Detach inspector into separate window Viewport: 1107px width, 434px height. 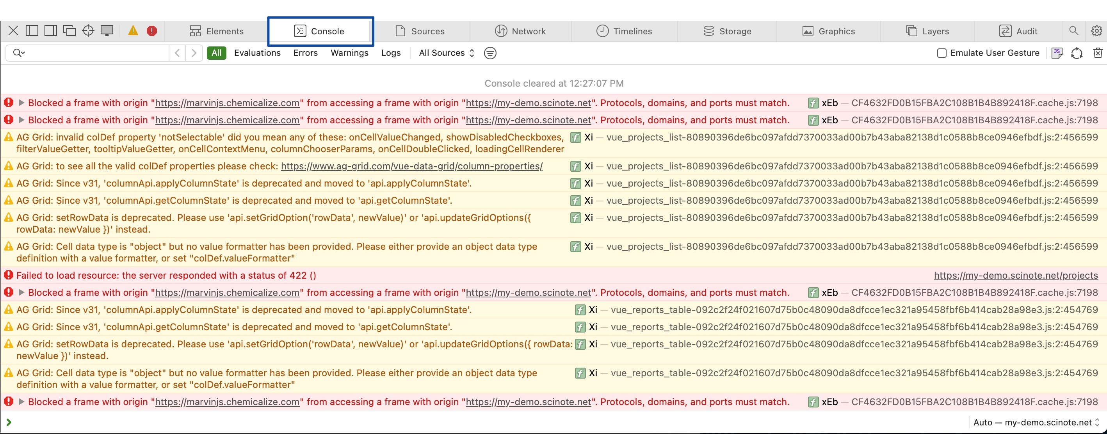click(x=69, y=30)
